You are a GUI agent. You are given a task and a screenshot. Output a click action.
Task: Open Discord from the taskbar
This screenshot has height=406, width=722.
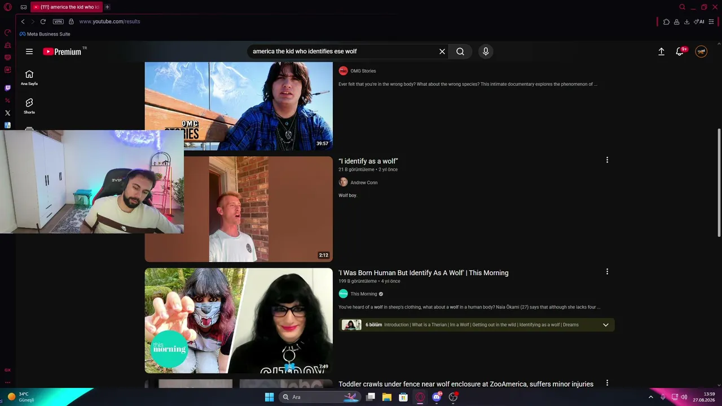click(x=437, y=397)
